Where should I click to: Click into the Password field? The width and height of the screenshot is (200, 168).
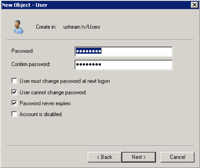tap(124, 52)
